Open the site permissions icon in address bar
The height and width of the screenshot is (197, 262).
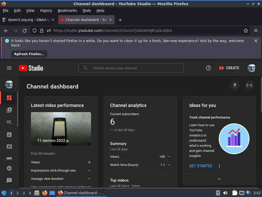coord(49,31)
